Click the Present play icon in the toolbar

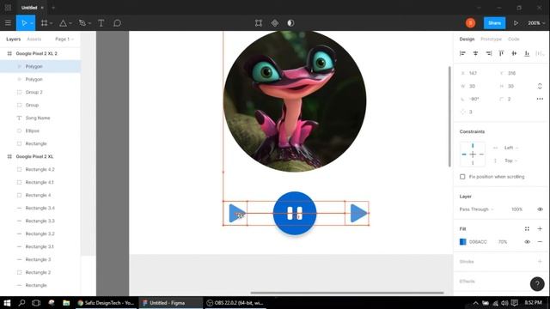coord(516,23)
